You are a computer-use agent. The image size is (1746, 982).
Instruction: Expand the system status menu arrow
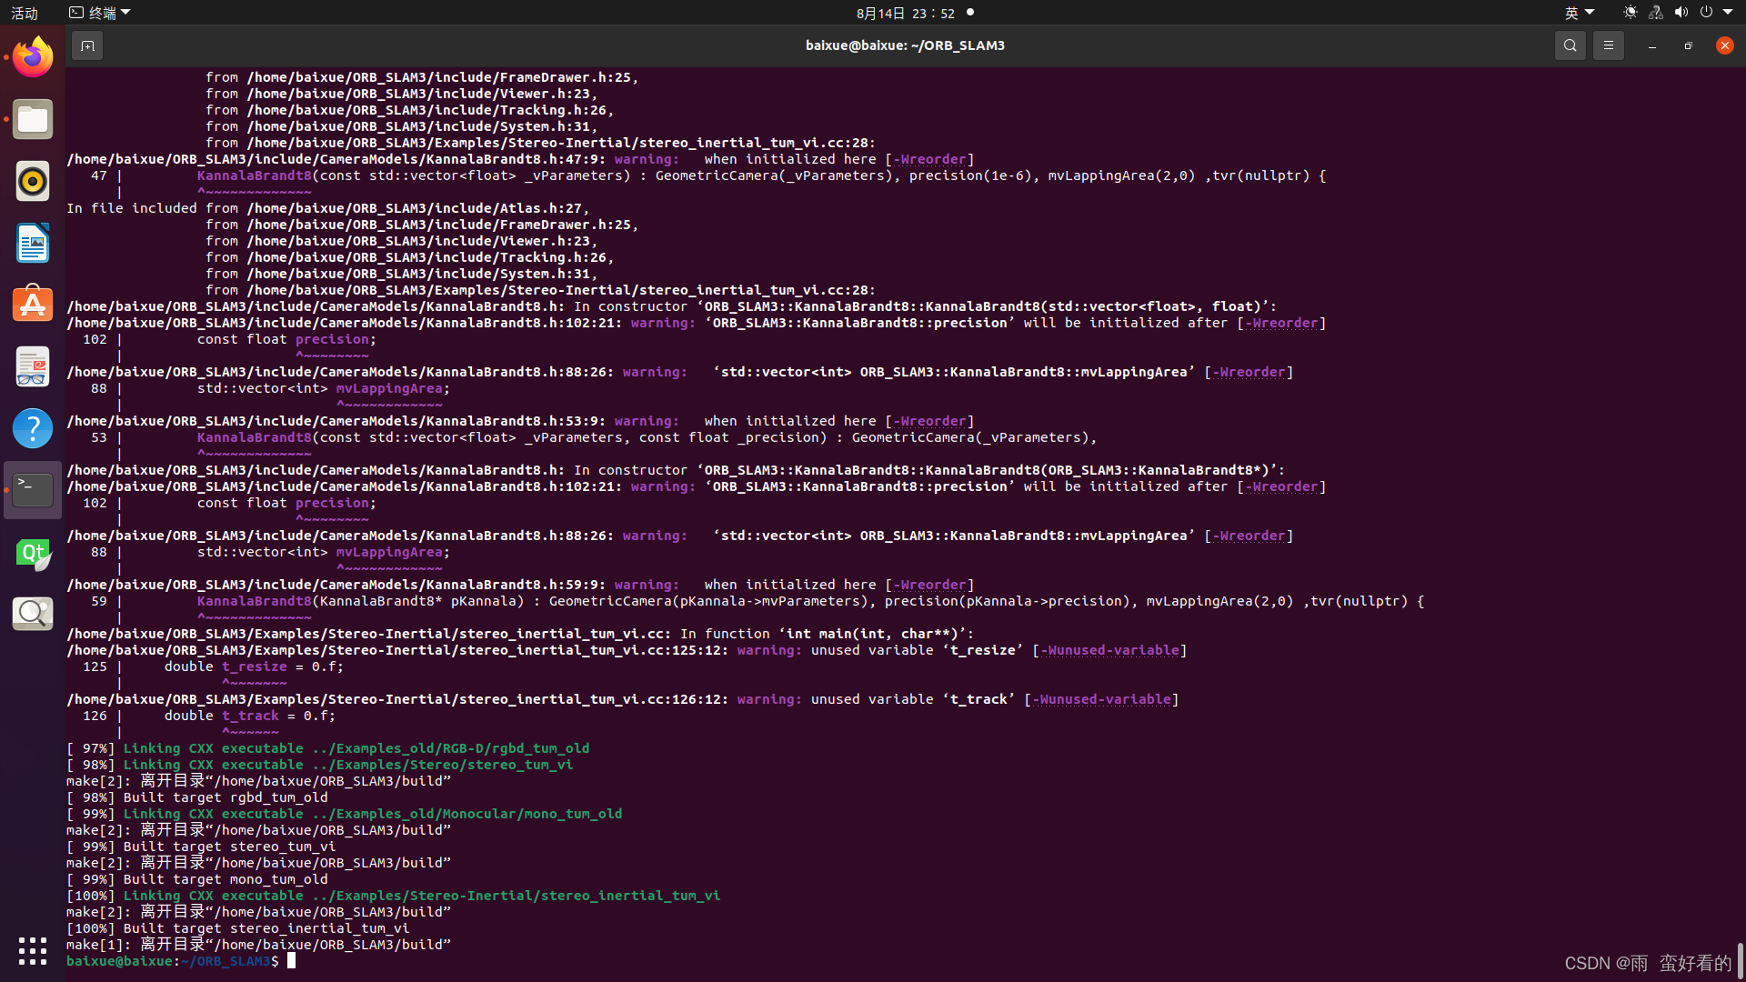(1728, 13)
